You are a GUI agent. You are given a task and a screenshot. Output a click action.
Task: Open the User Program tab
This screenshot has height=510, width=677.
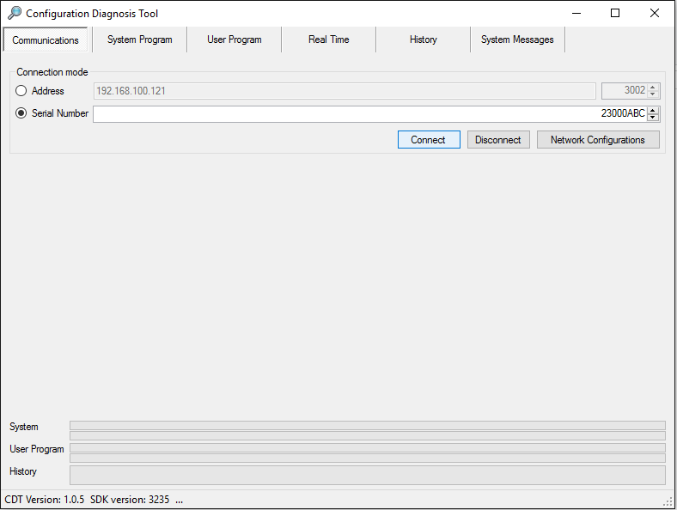(x=234, y=39)
